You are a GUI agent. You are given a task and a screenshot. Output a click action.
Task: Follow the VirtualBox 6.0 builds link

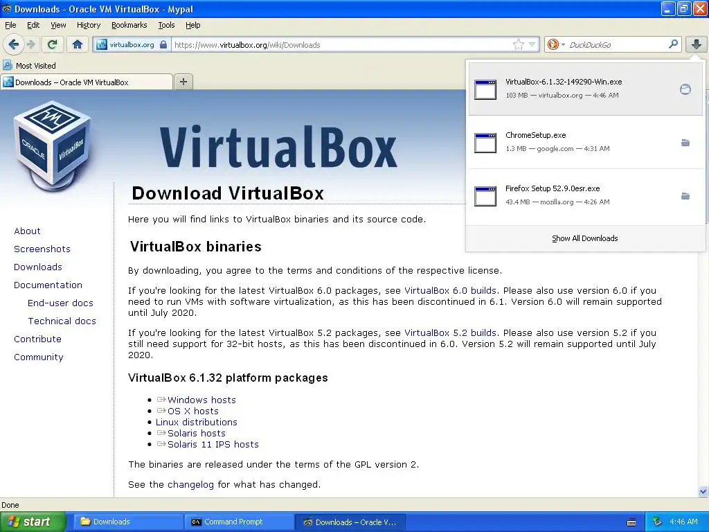point(450,290)
